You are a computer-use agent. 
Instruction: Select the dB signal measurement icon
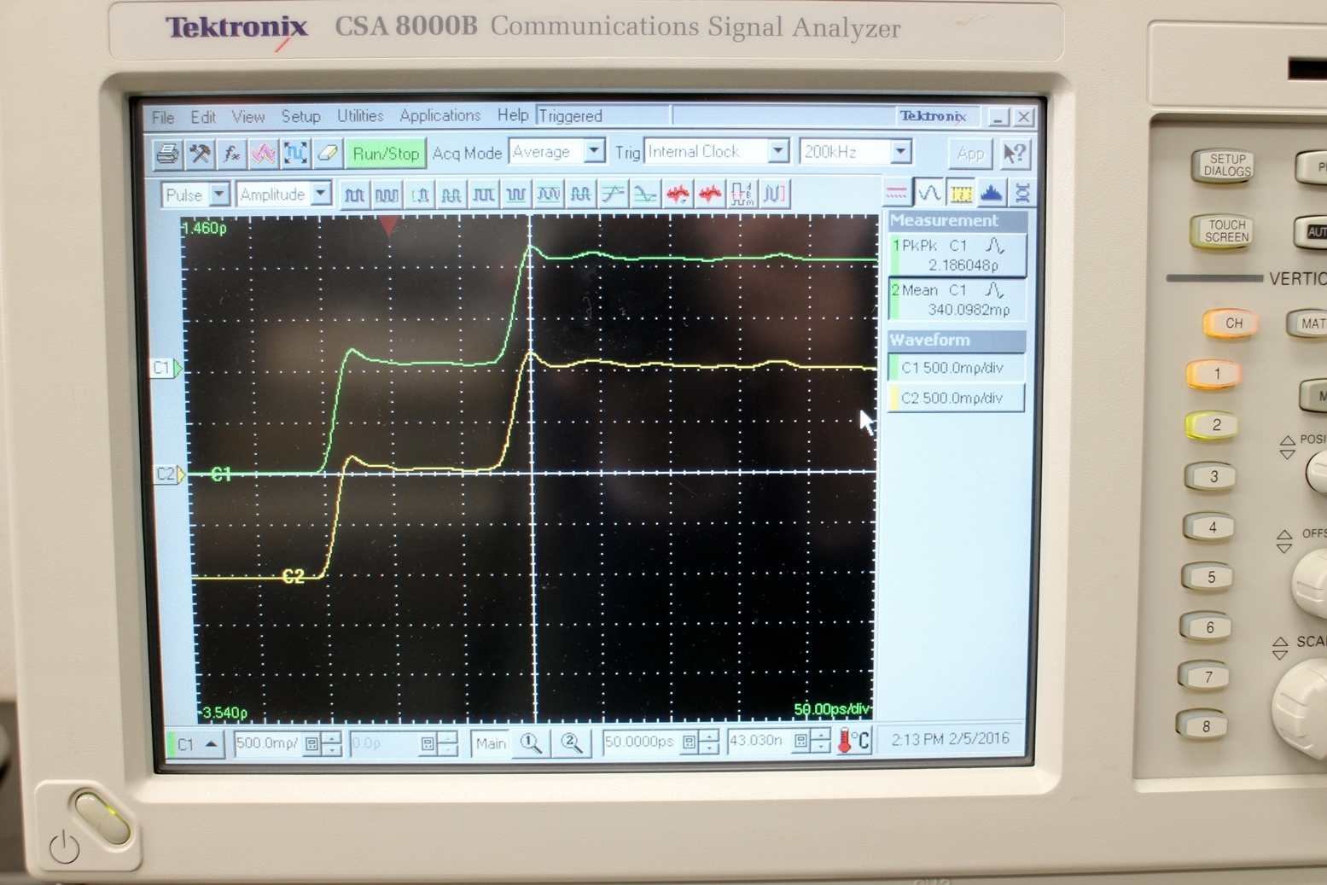pyautogui.click(x=742, y=195)
